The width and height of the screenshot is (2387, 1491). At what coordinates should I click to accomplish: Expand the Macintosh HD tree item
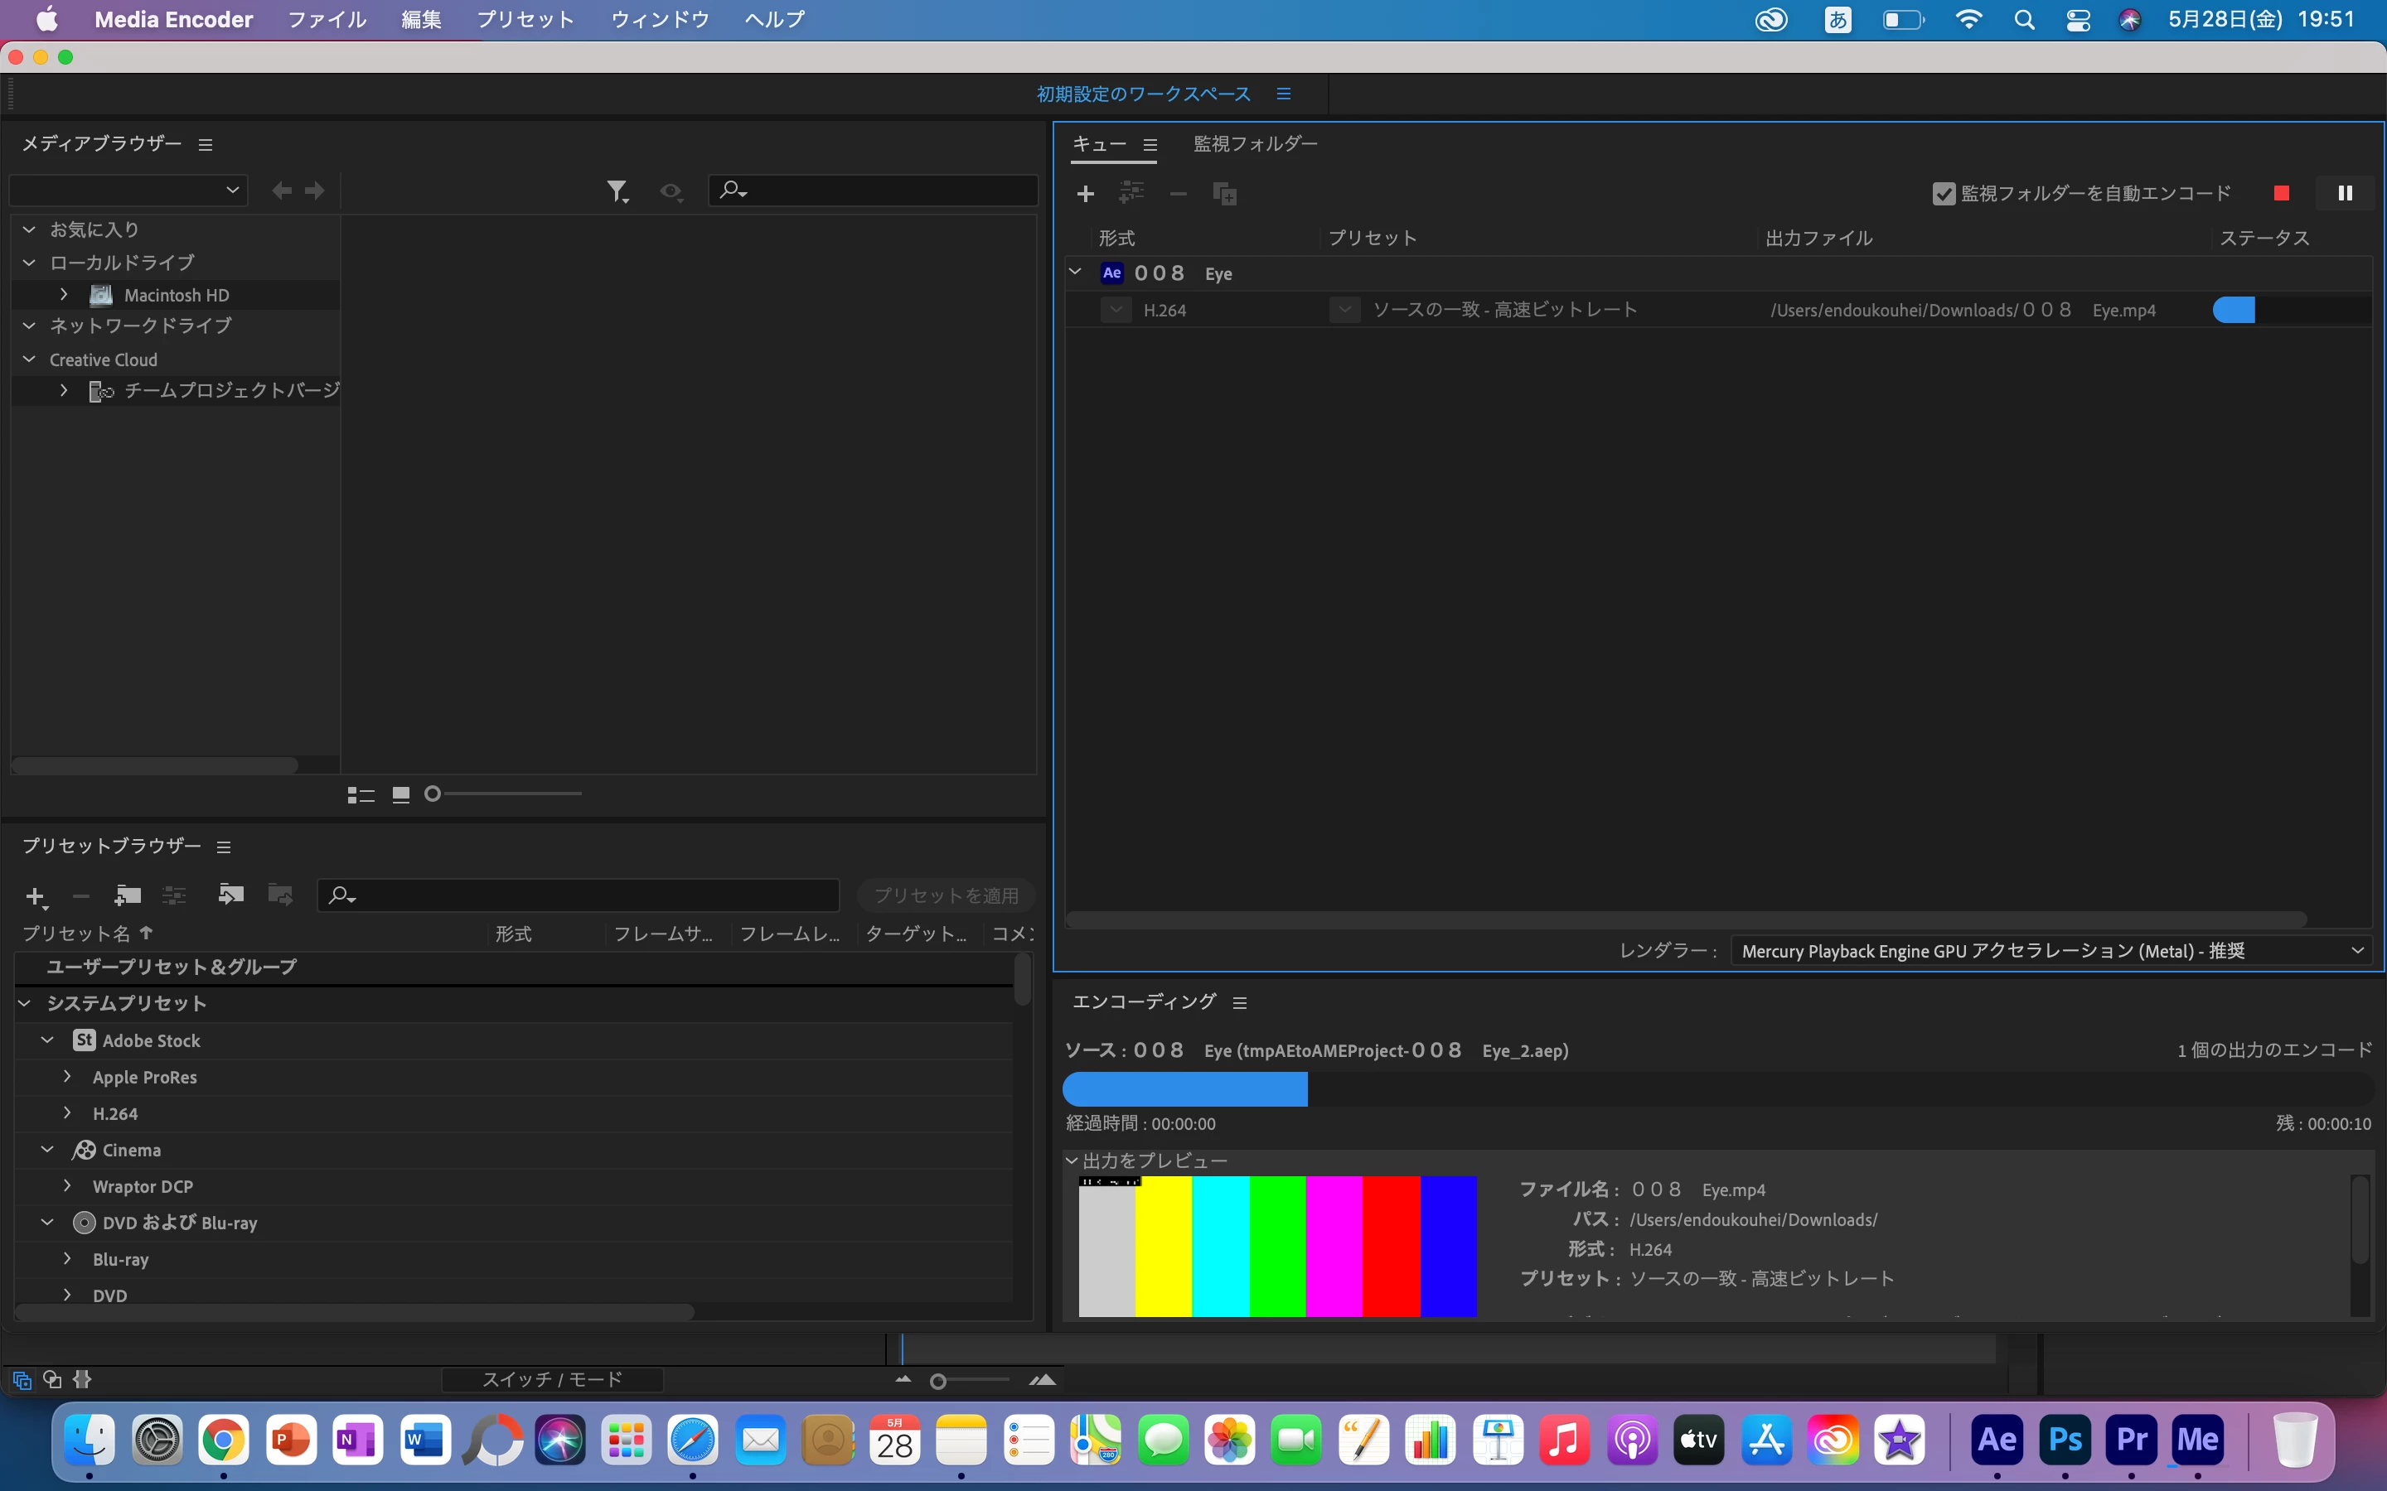tap(64, 295)
